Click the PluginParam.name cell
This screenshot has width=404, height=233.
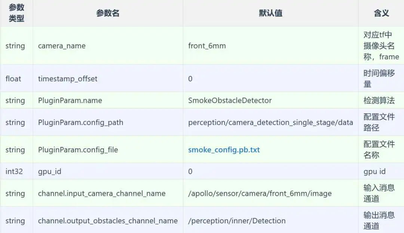click(70, 100)
